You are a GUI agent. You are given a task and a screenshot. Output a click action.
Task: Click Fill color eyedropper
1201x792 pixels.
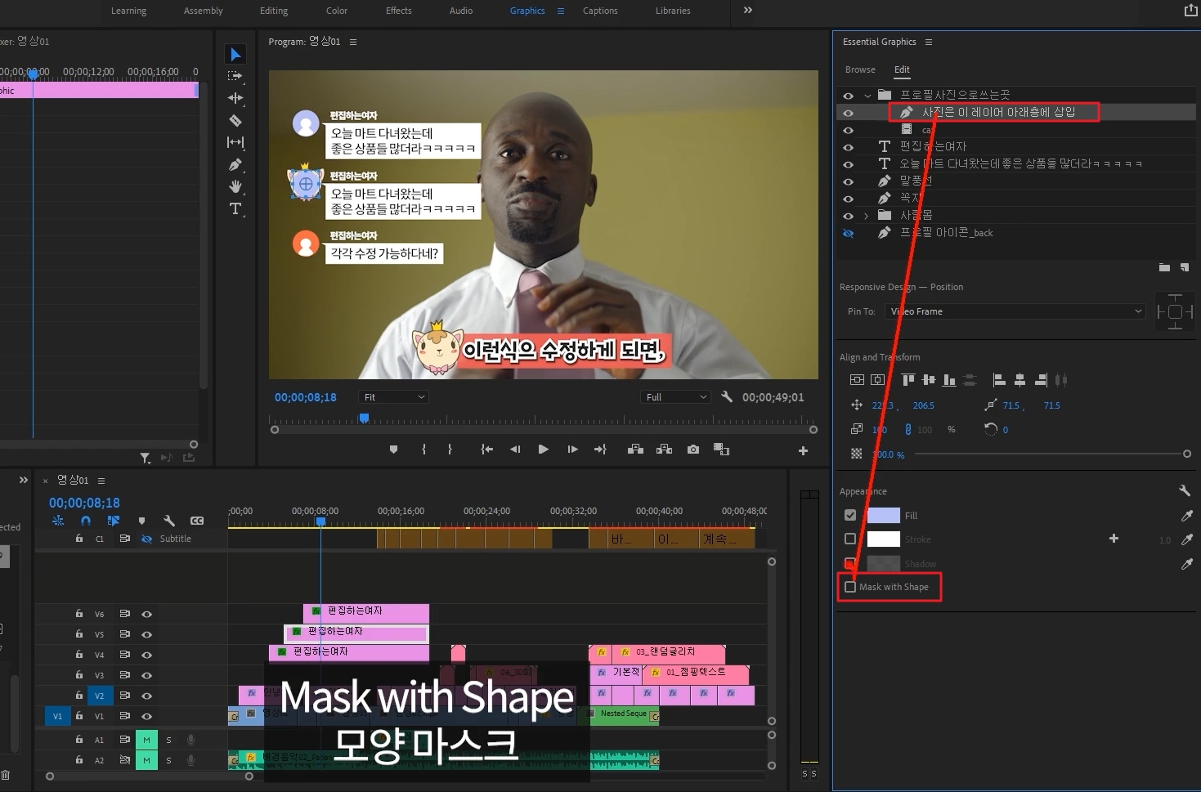(1186, 516)
